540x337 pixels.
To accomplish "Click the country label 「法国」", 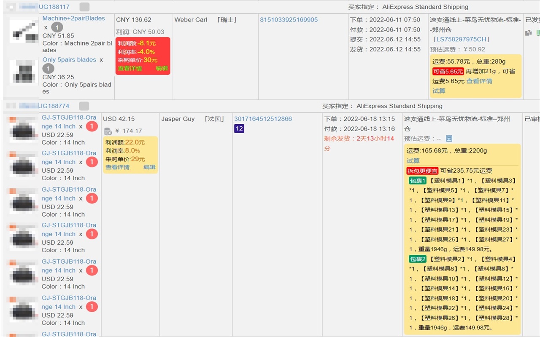I will click(x=214, y=119).
